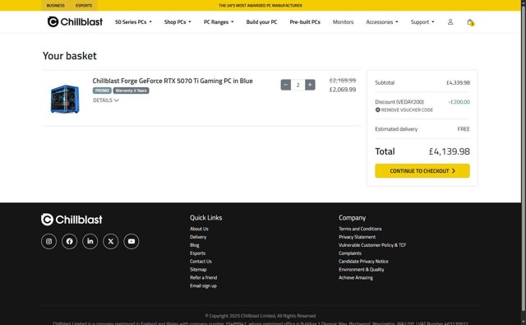Click the 'Your basket' heading
The width and height of the screenshot is (526, 325).
pyautogui.click(x=69, y=56)
